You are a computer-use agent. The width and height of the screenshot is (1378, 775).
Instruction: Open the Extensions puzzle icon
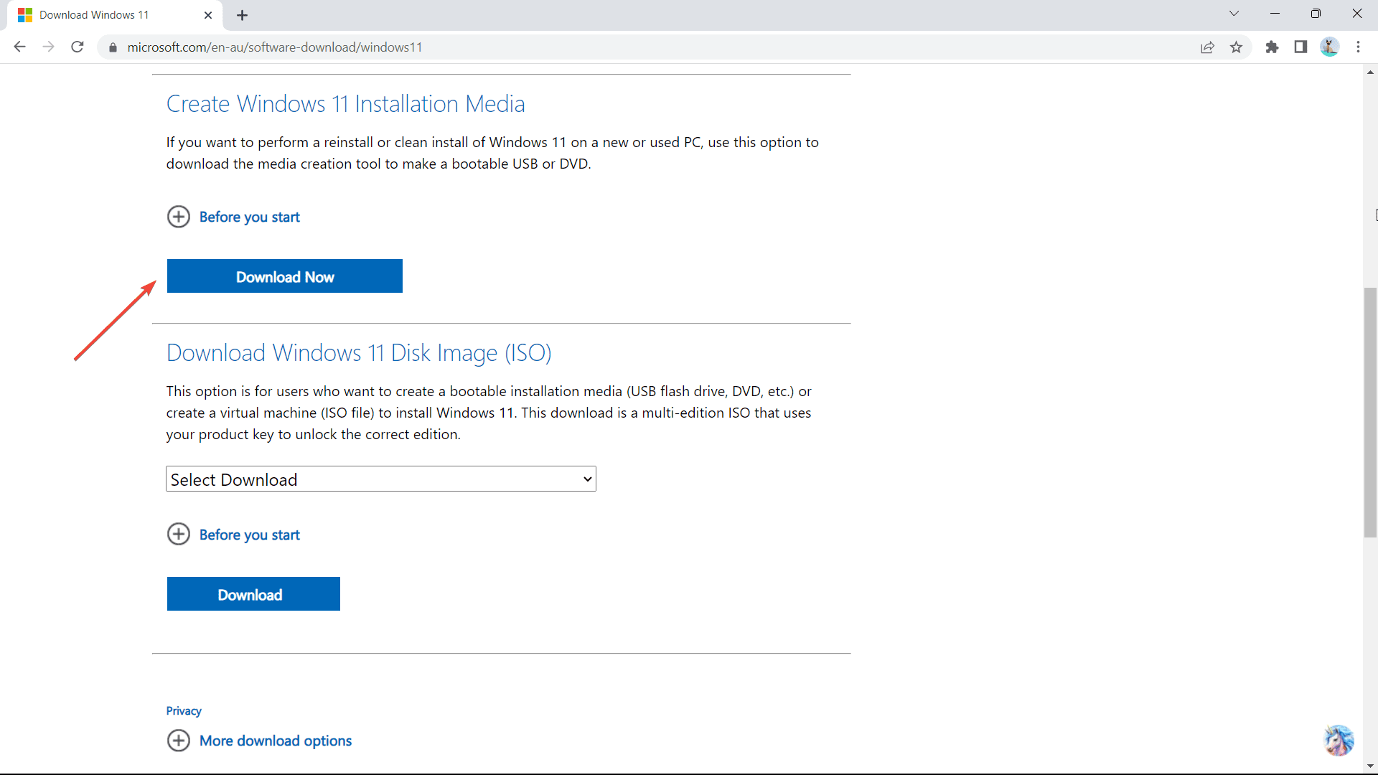pyautogui.click(x=1272, y=47)
